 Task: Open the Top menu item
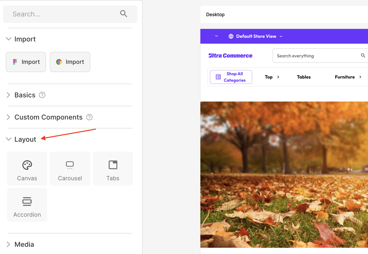[x=269, y=77]
